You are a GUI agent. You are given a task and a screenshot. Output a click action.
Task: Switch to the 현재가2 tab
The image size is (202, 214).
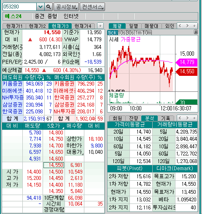click(x=37, y=26)
